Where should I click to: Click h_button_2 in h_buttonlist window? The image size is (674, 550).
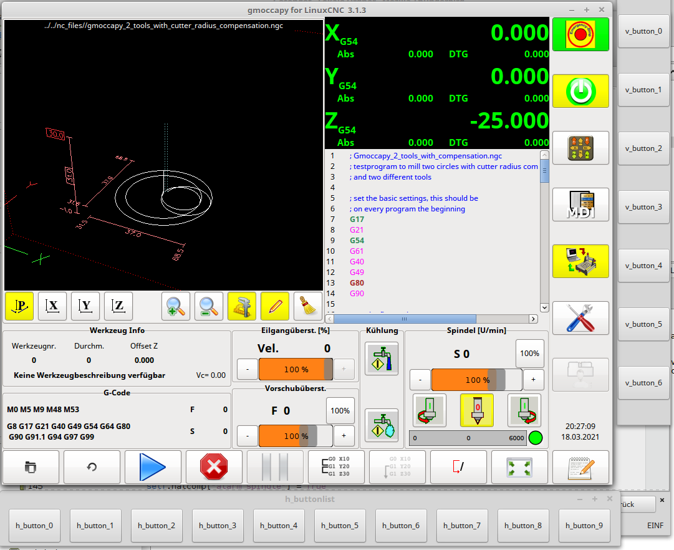[156, 526]
